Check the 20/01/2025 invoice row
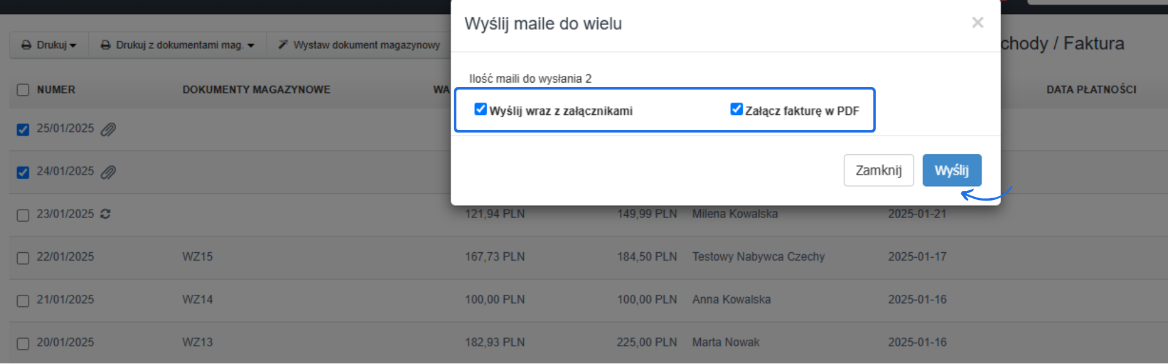 (x=23, y=343)
